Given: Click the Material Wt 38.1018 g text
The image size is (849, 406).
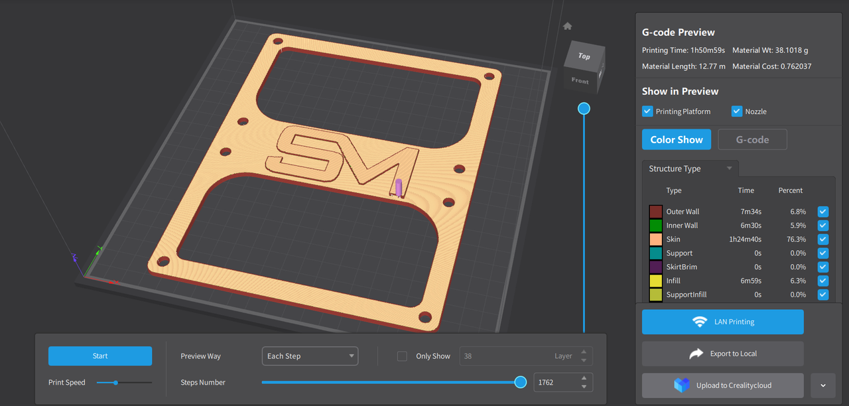Looking at the screenshot, I should click(x=770, y=50).
